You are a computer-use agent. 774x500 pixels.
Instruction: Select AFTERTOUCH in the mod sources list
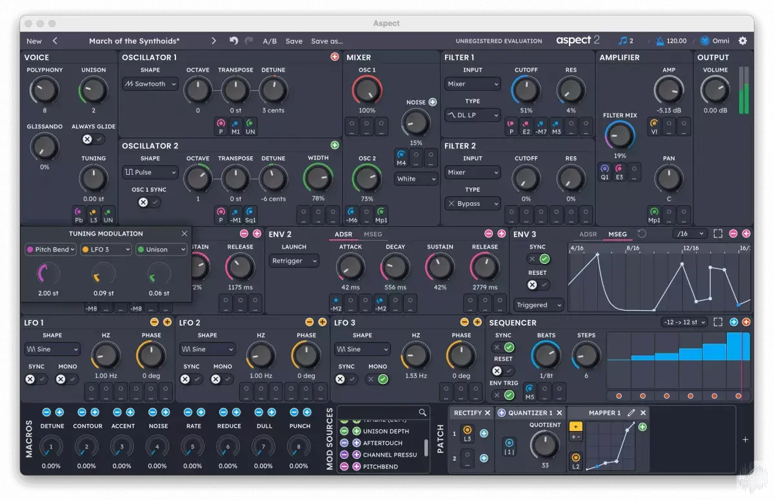[382, 443]
